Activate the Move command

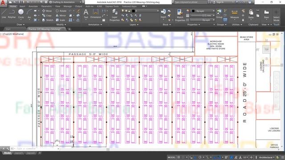tap(47, 11)
